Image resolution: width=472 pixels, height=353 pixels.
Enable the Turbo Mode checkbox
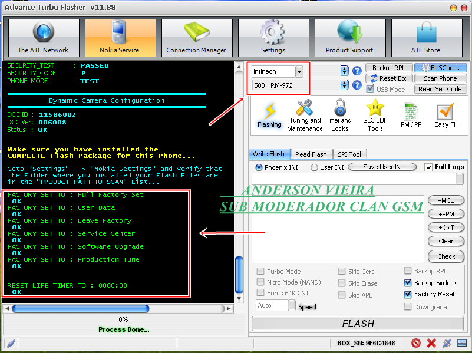click(x=260, y=272)
